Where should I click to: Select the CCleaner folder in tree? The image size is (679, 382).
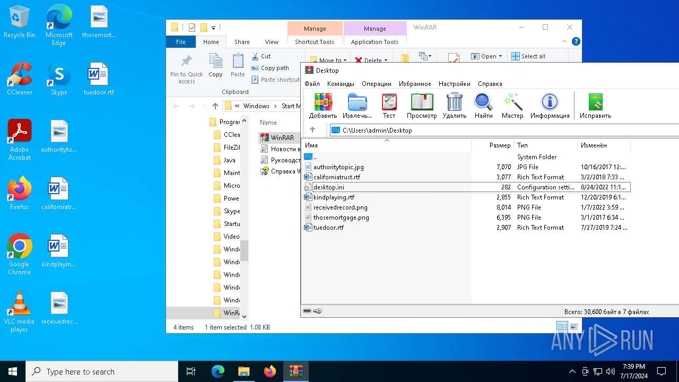227,135
